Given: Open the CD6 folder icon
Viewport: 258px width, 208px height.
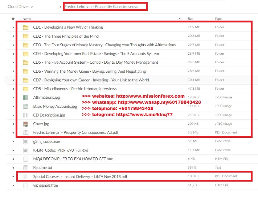Looking at the screenshot, I should [x=26, y=71].
